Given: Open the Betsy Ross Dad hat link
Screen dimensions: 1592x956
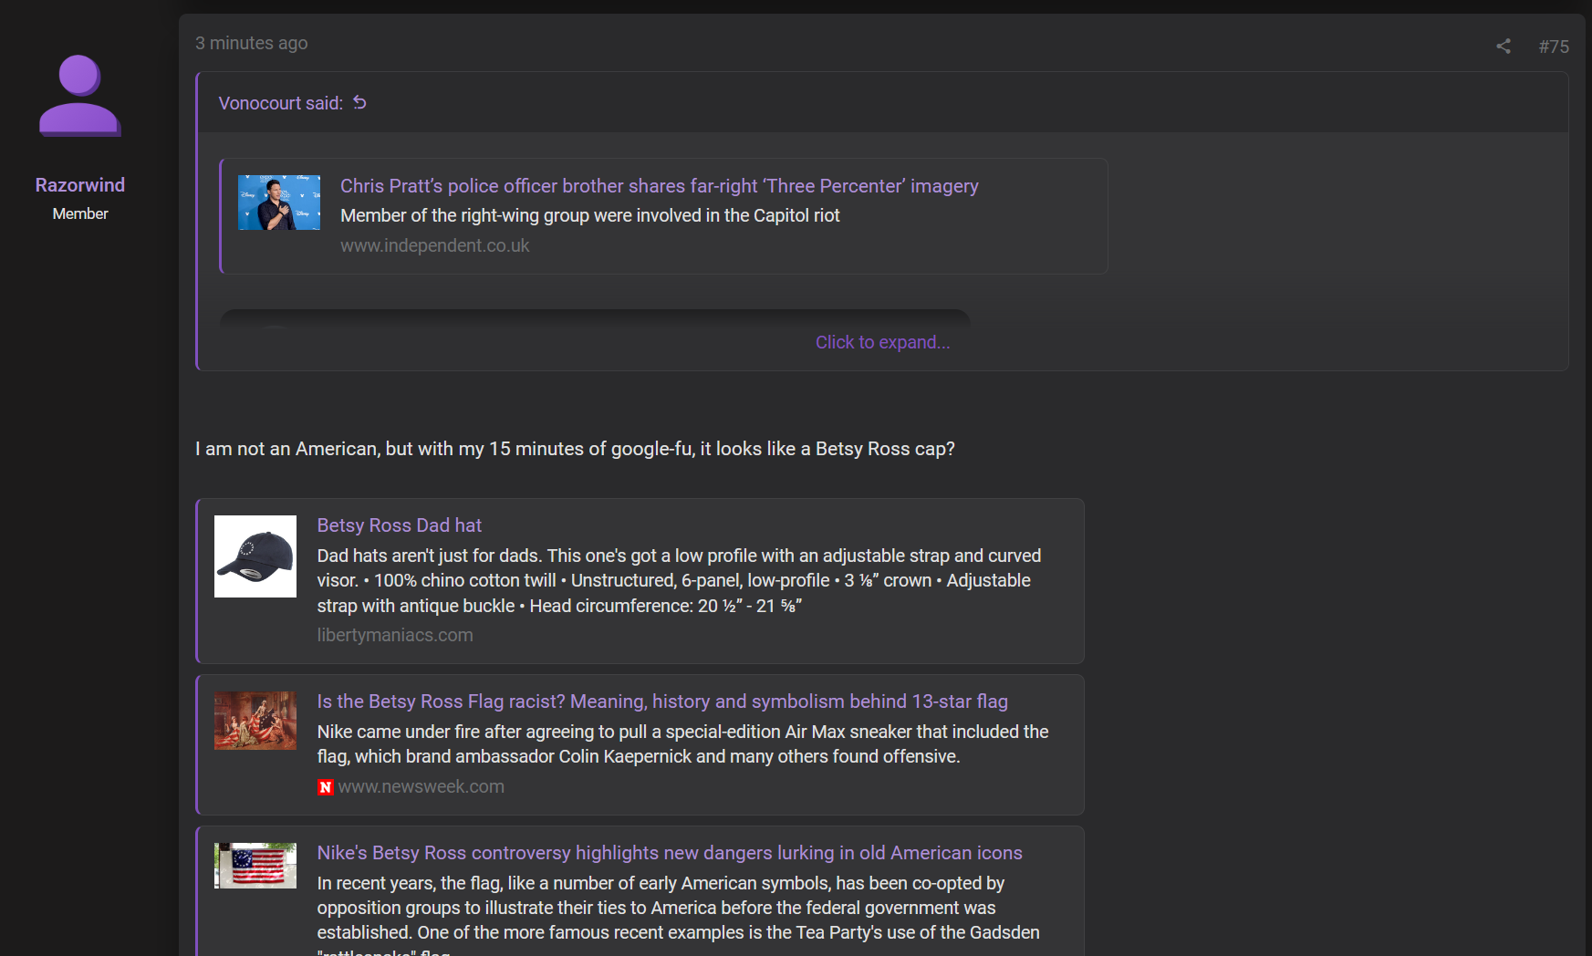Looking at the screenshot, I should click(399, 525).
